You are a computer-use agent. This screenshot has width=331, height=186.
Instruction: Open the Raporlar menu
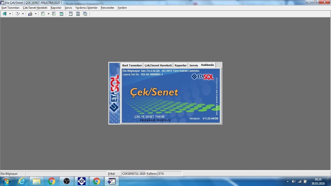click(x=56, y=8)
